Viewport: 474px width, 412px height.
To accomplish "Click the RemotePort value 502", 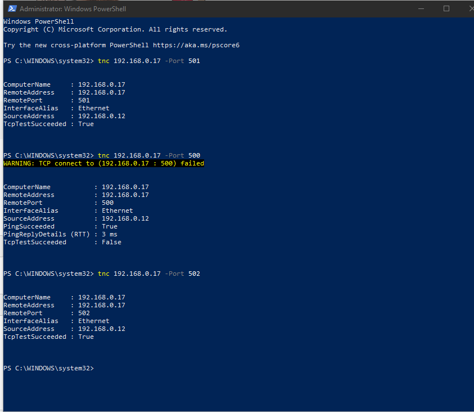I will coord(84,313).
